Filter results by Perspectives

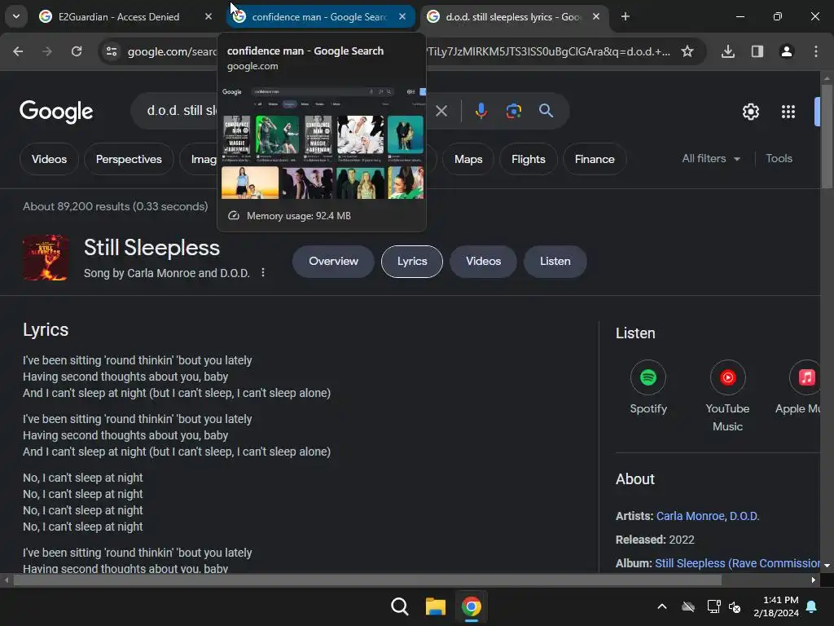click(129, 159)
